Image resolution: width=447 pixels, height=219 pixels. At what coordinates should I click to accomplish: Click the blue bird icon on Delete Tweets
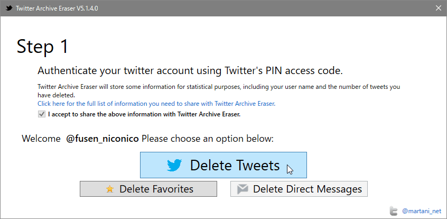click(x=174, y=166)
